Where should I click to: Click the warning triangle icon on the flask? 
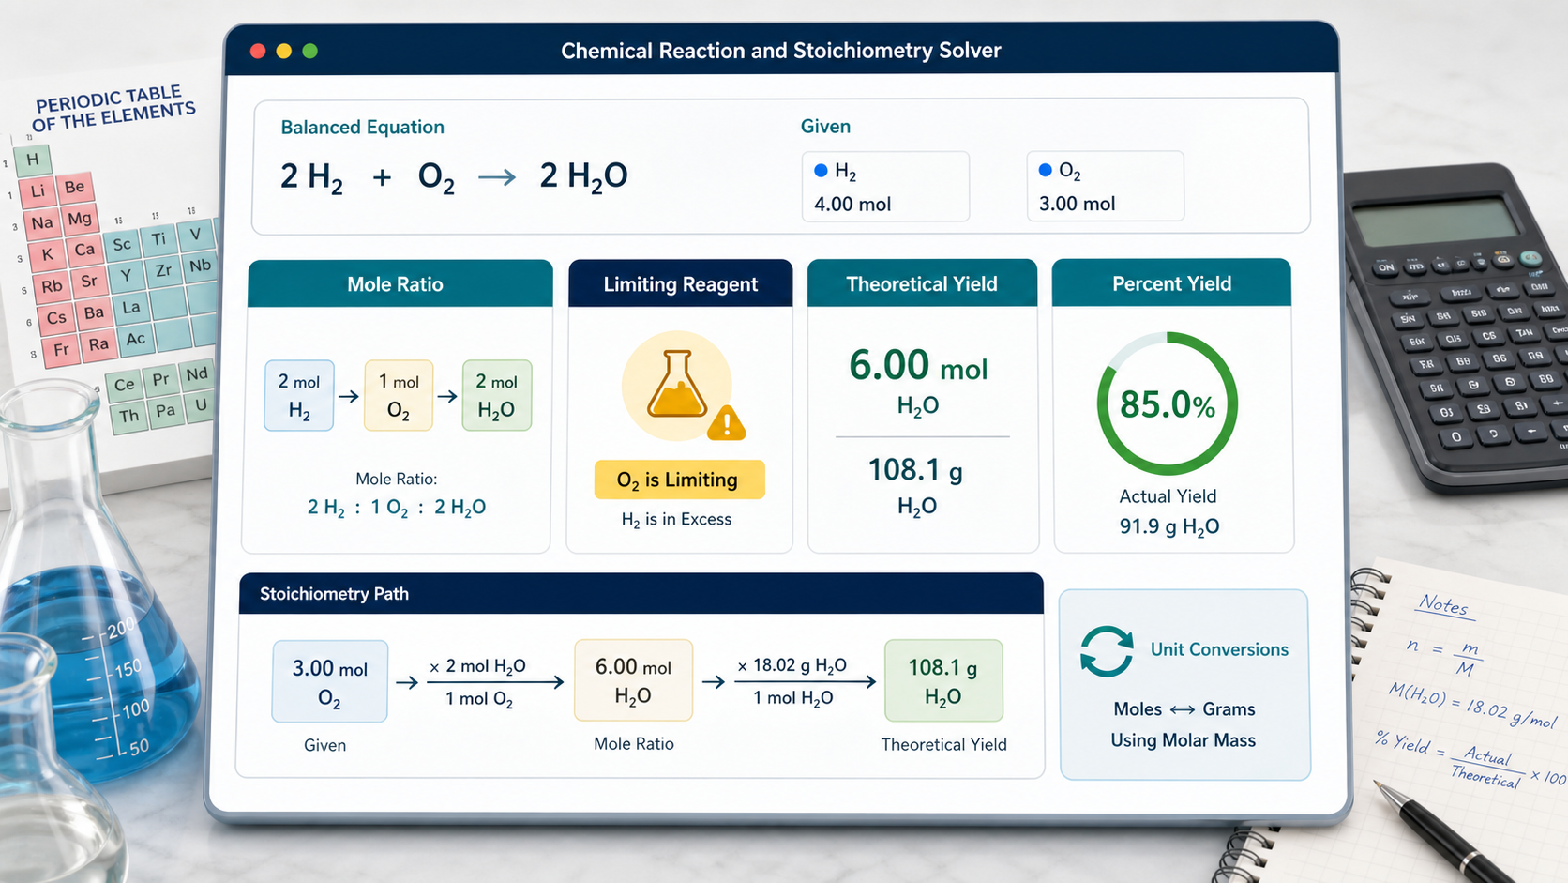[x=727, y=423]
